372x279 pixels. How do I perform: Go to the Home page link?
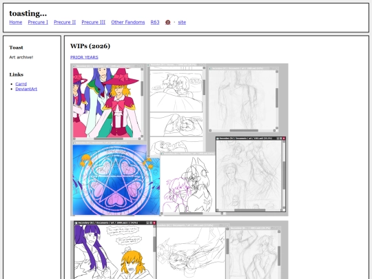tap(16, 22)
